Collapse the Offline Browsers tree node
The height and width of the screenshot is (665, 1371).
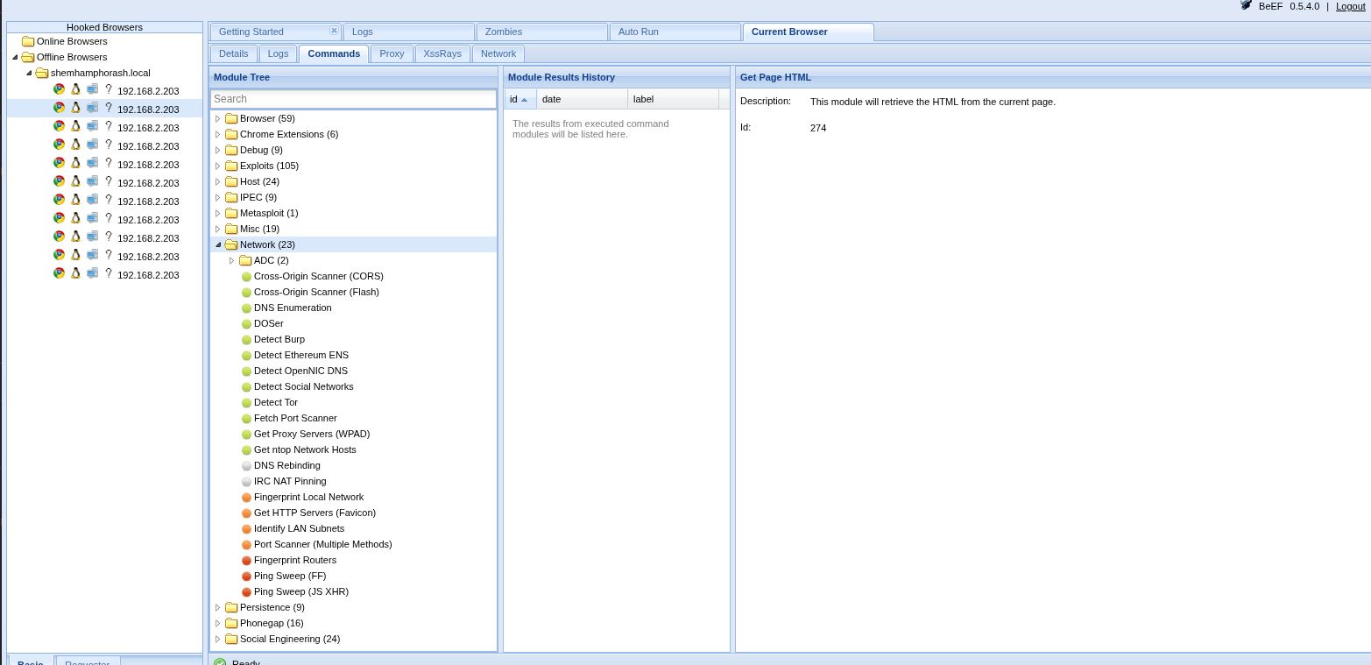coord(15,57)
